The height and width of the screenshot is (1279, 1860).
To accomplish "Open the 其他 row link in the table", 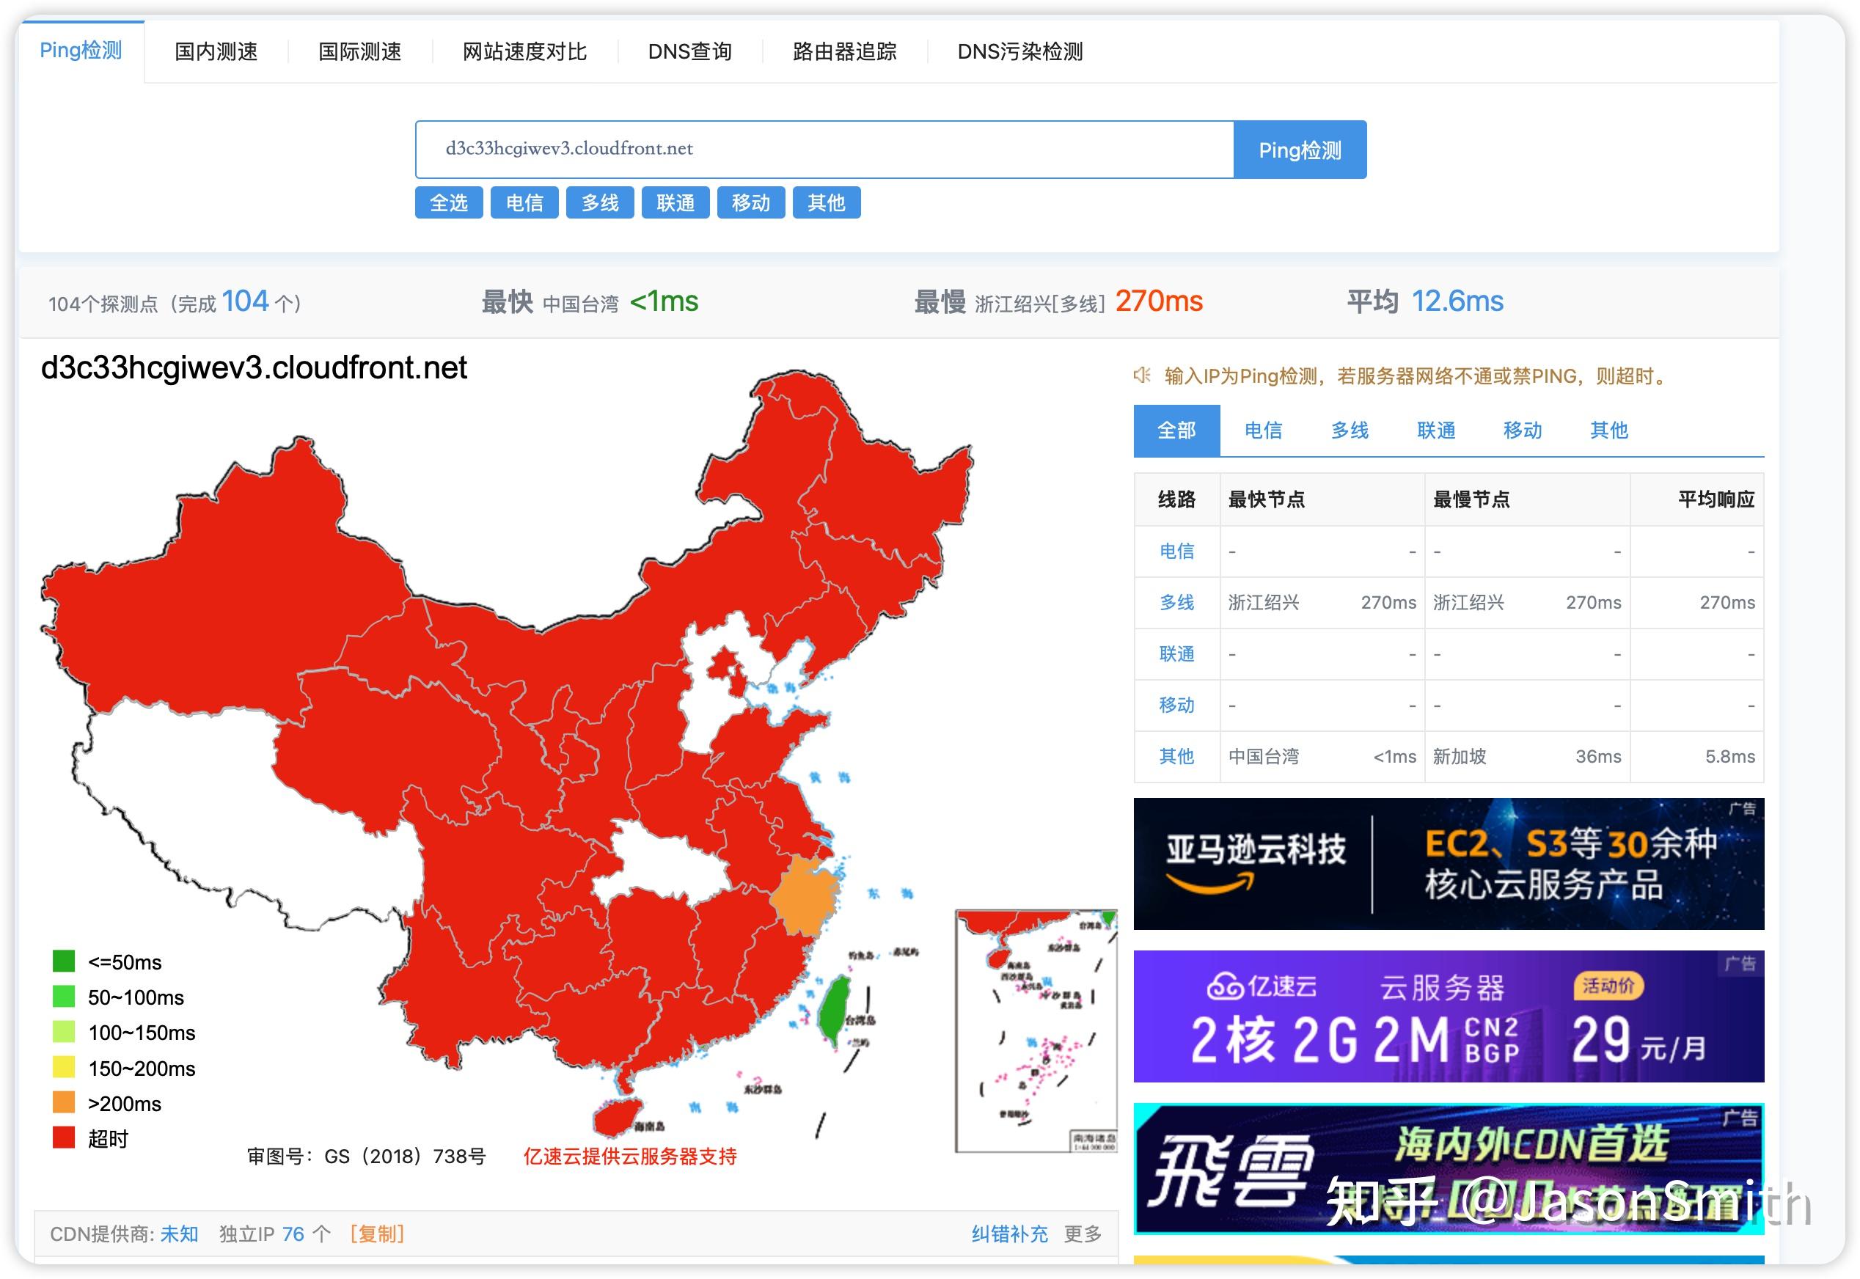I will click(1176, 757).
